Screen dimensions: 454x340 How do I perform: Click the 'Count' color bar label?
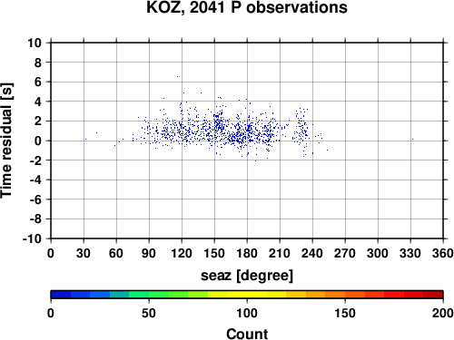point(247,334)
